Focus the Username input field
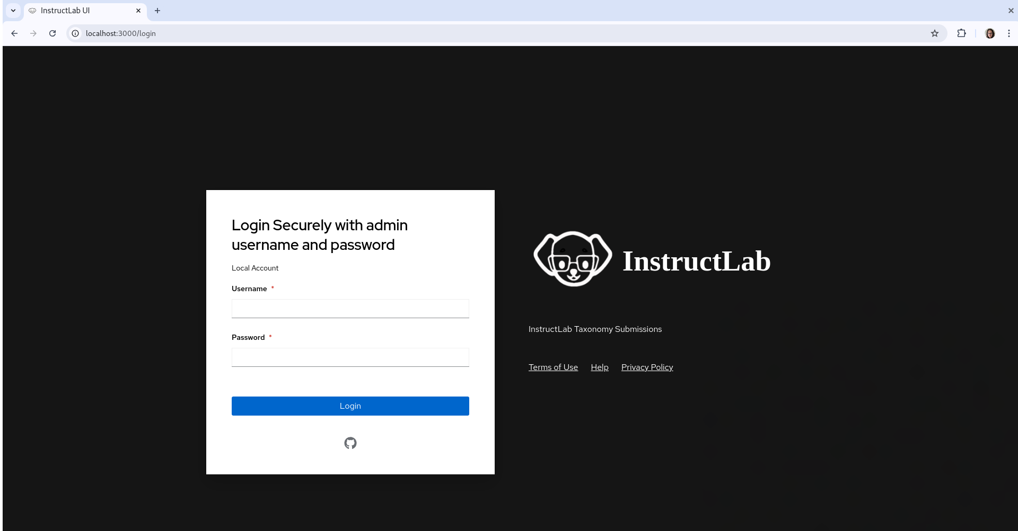This screenshot has height=531, width=1018. click(350, 309)
